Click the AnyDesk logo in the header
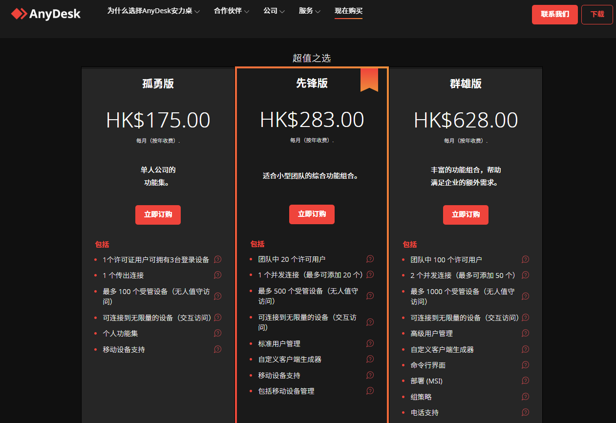616x423 pixels. [x=46, y=14]
